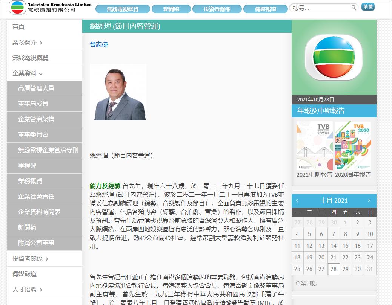Viewport: 392px width, 305px height.
Task: Click the 曾志偉 name heading
Action: click(99, 45)
